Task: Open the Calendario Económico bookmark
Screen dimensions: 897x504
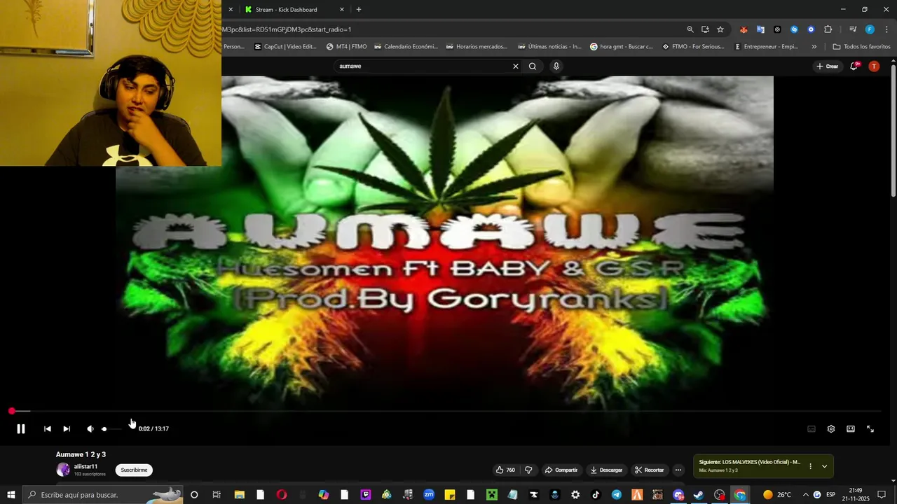Action: (406, 47)
